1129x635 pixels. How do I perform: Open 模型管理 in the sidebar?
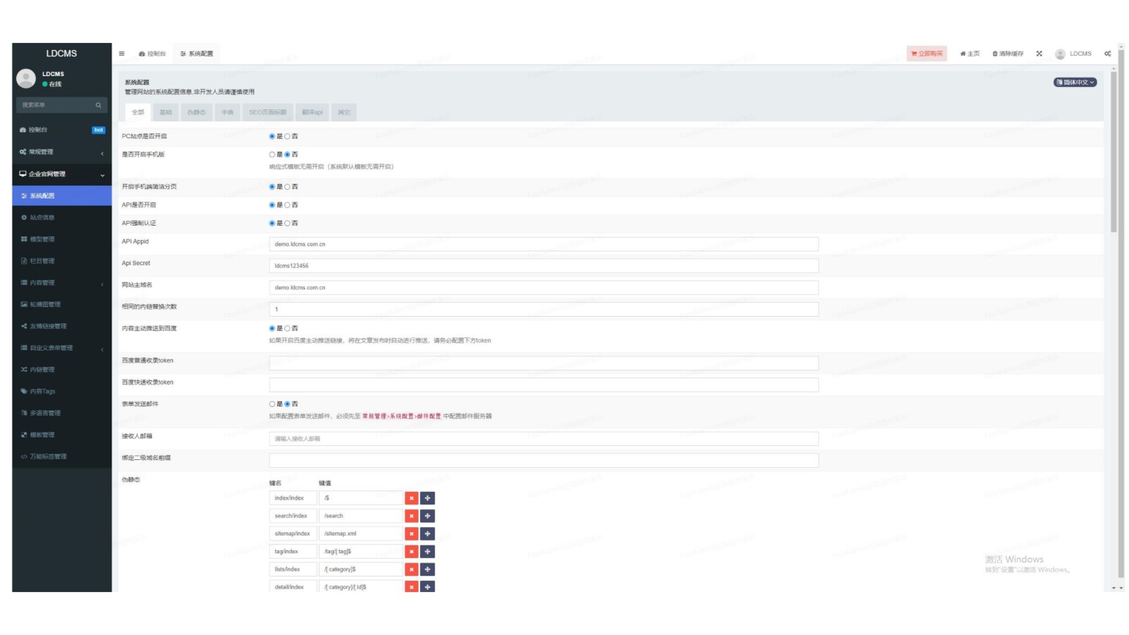click(62, 239)
